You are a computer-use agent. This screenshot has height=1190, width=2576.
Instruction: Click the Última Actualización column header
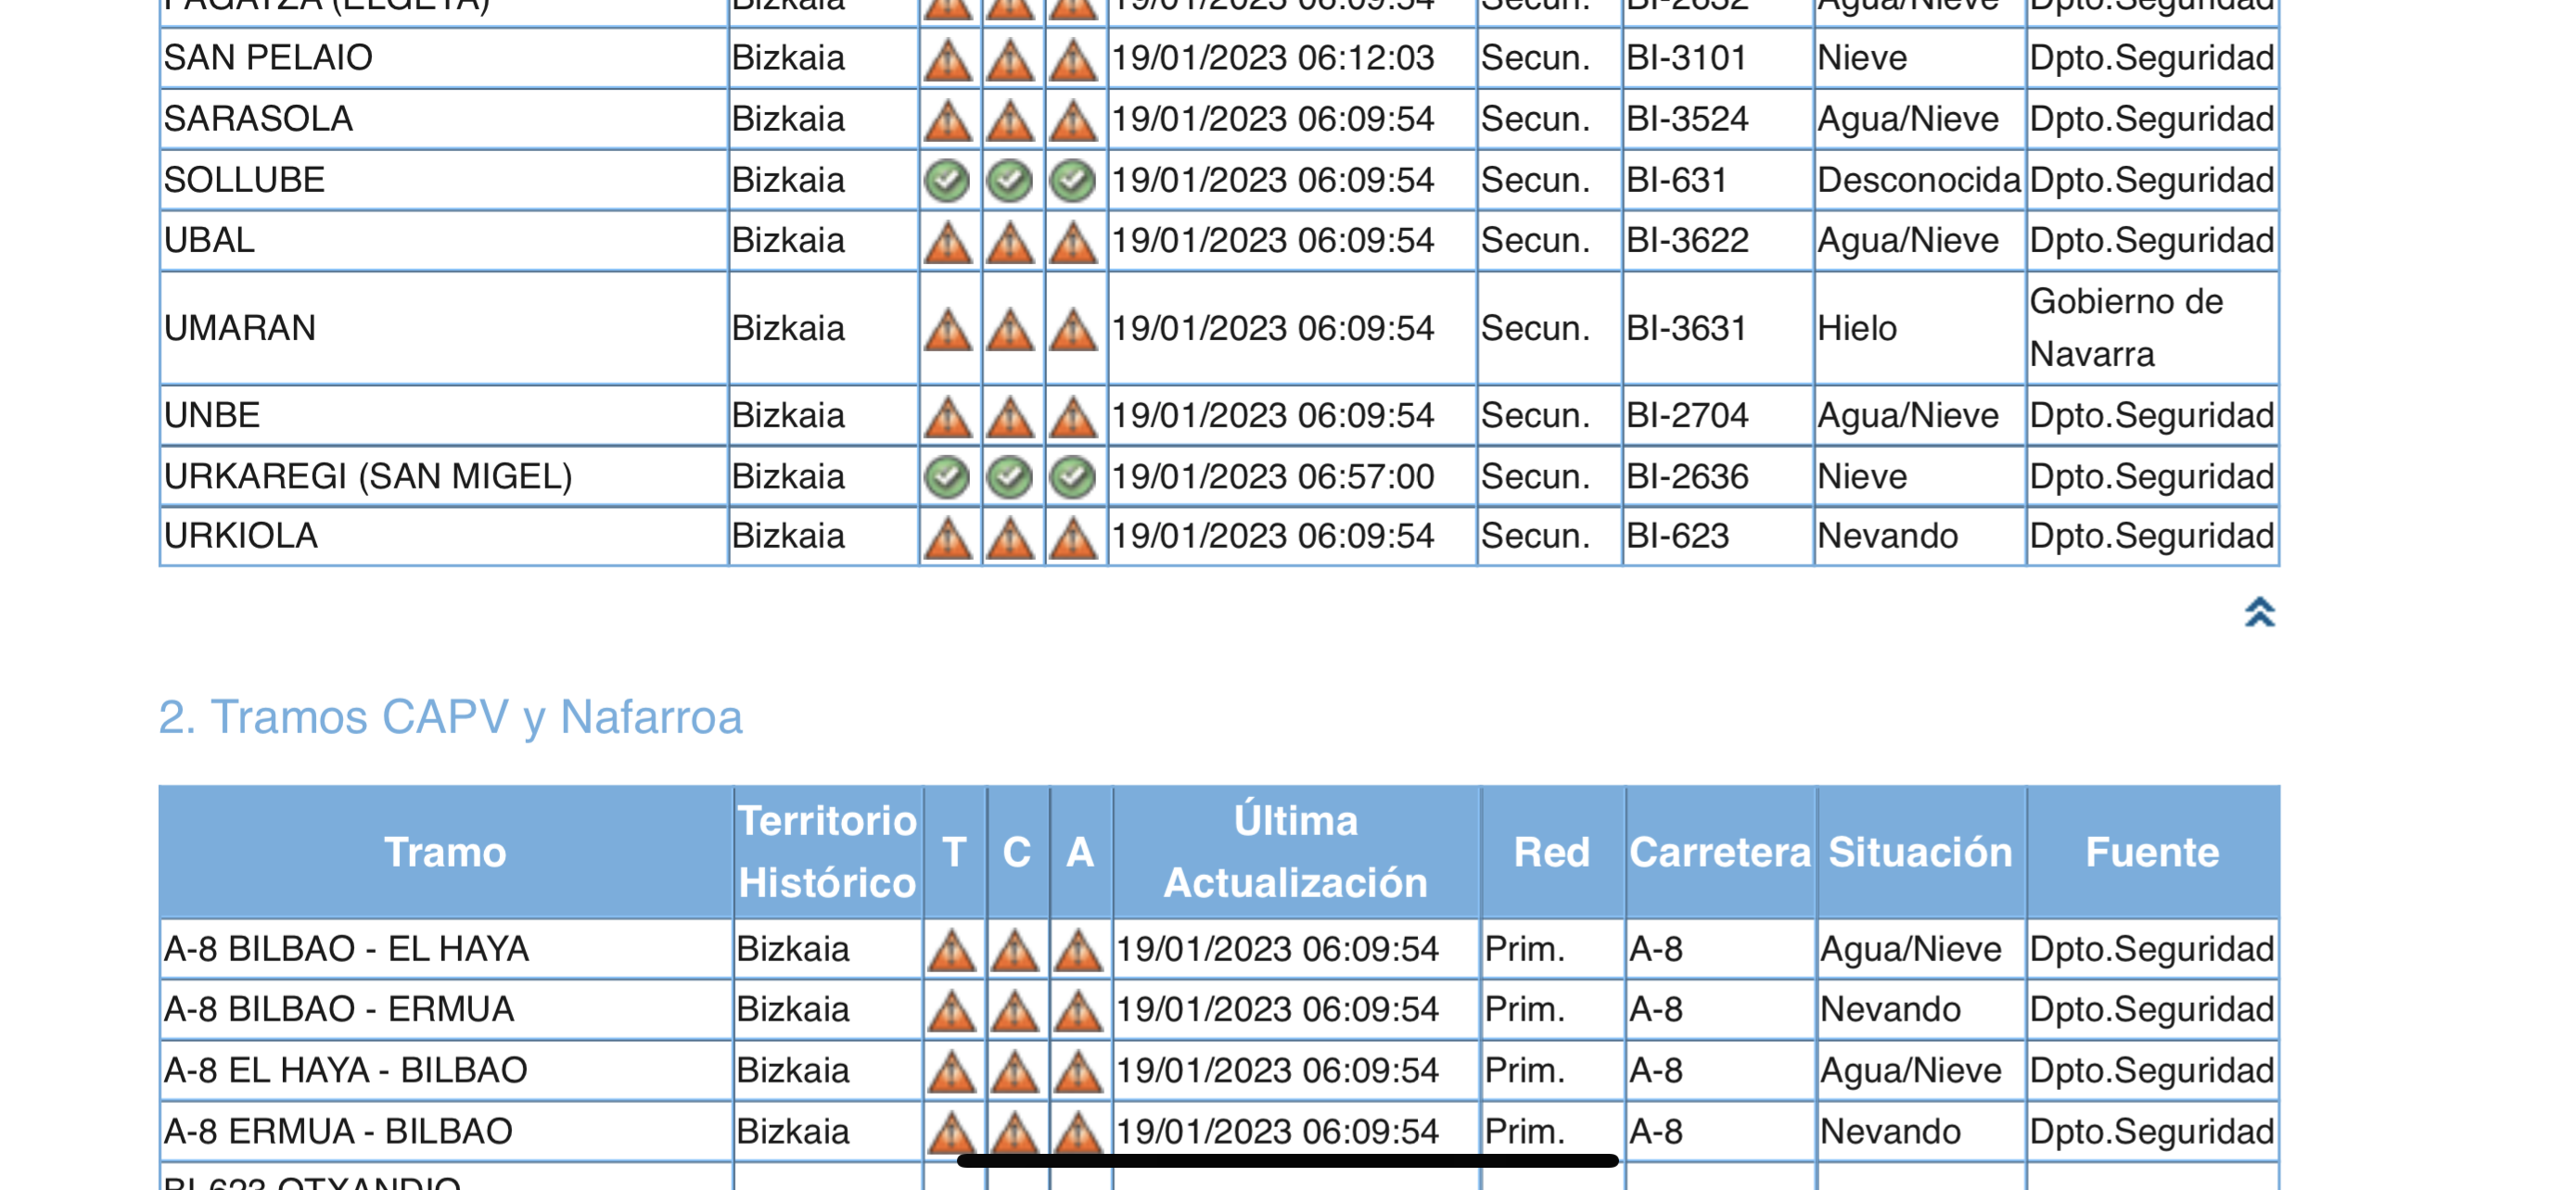point(1295,853)
